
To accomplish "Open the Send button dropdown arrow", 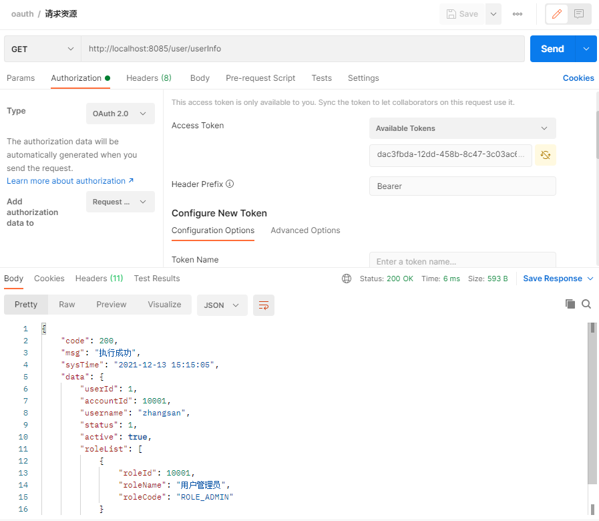I will (x=586, y=49).
